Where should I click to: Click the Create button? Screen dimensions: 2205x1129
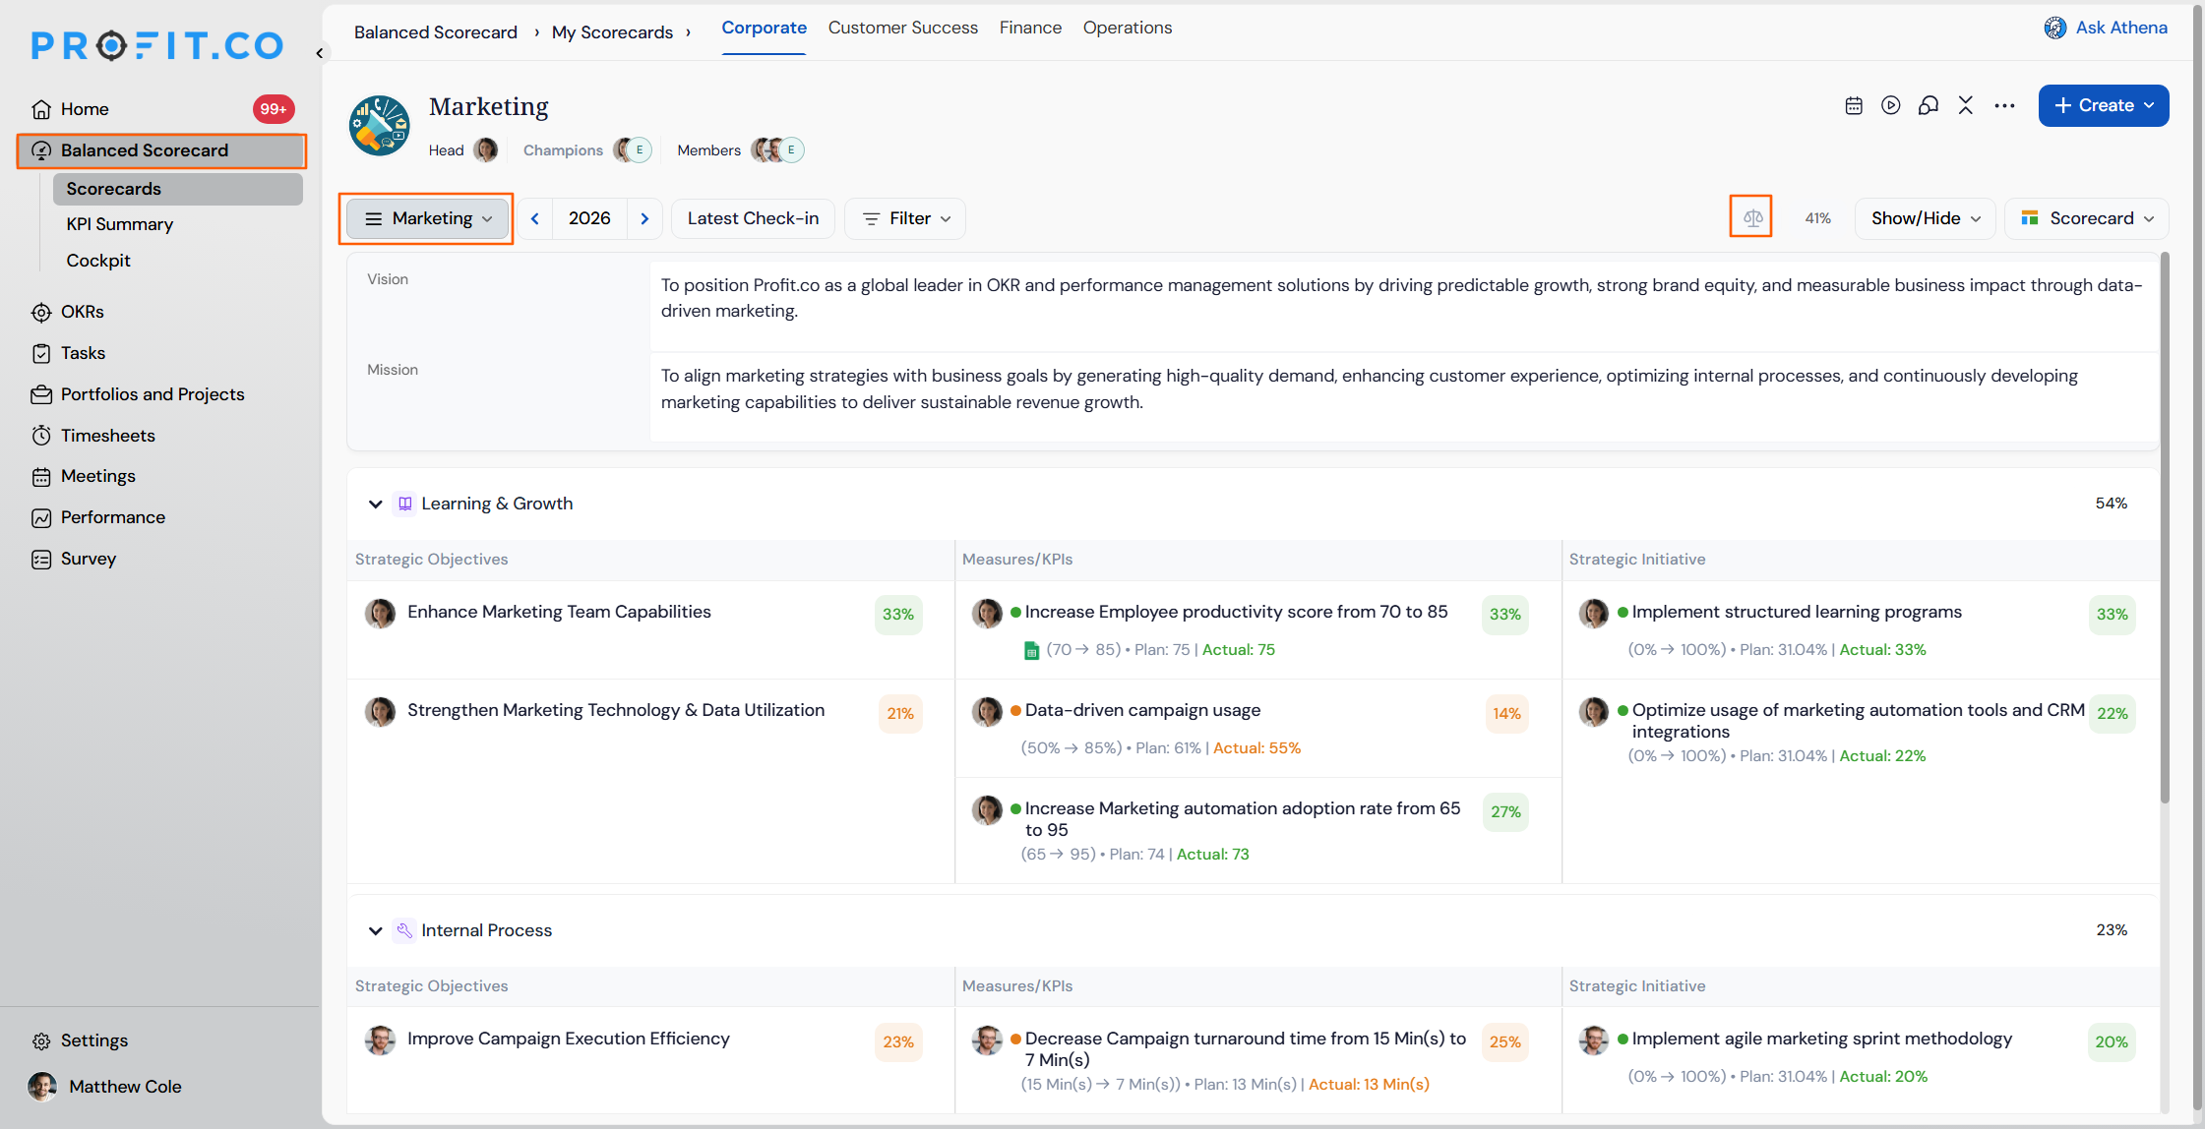[x=2103, y=105]
